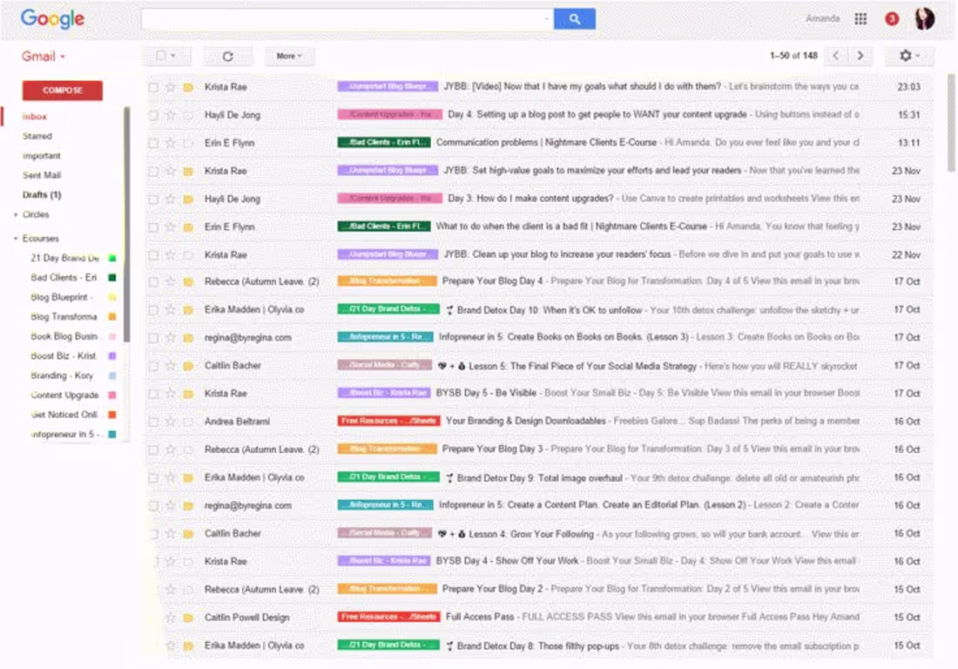Open the Inbox folder
Viewport: 958px width, 669px height.
(35, 117)
